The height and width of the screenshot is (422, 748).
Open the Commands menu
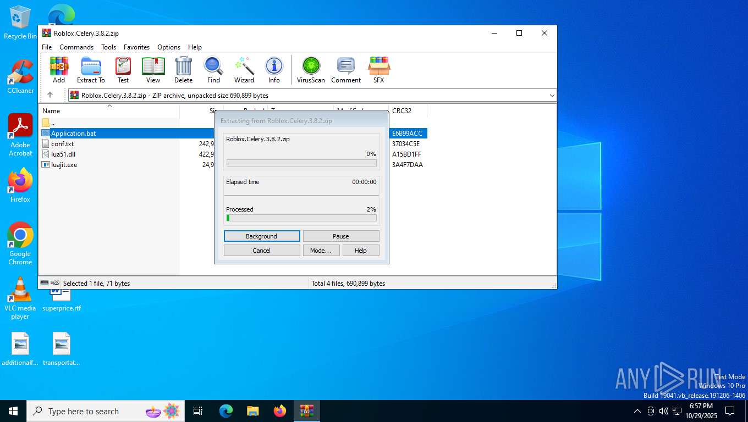point(76,47)
